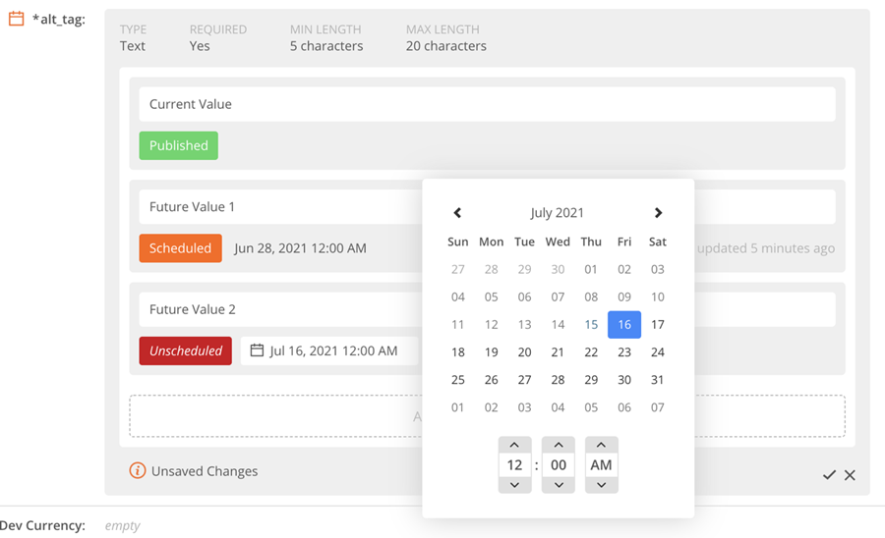Advance calendar to next month
This screenshot has width=885, height=538.
(658, 213)
